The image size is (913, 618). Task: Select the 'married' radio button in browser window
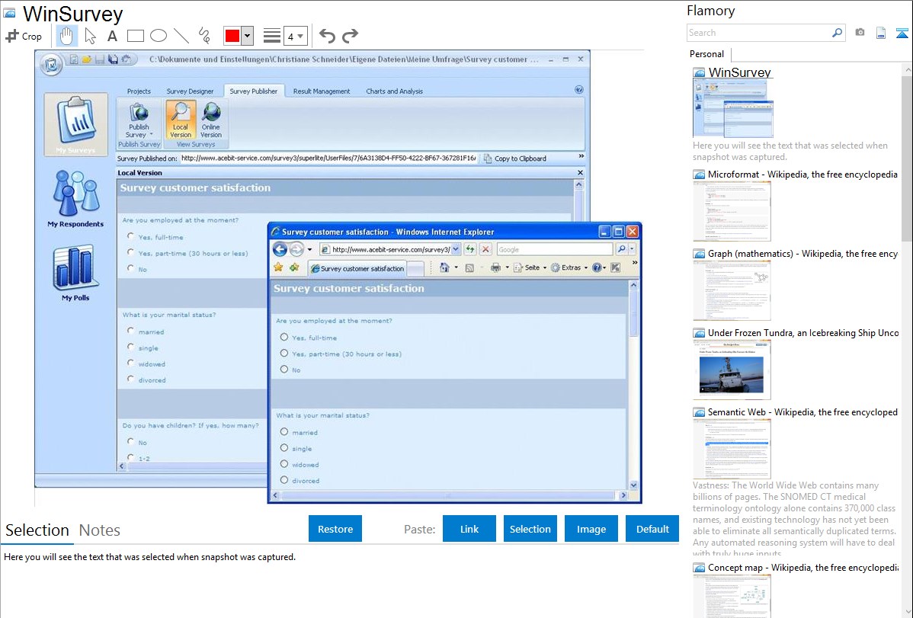[x=284, y=432]
